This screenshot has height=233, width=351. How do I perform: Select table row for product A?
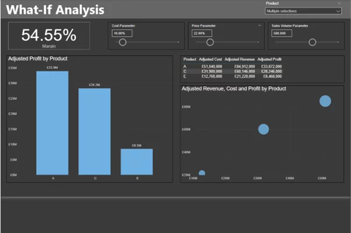(x=233, y=67)
